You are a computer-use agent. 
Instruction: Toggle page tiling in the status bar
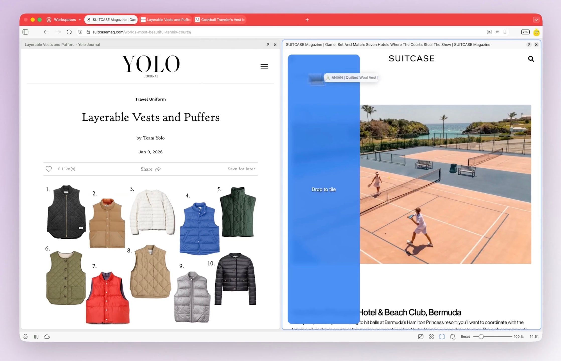[442, 337]
